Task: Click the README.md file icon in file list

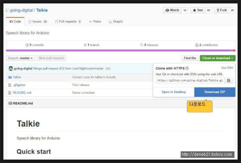Action: (10, 93)
